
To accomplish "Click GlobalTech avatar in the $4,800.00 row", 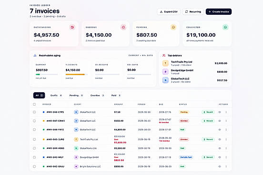I will [76, 130].
